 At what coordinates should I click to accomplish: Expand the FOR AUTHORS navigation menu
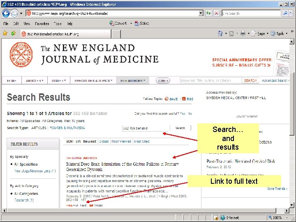pyautogui.click(x=133, y=81)
